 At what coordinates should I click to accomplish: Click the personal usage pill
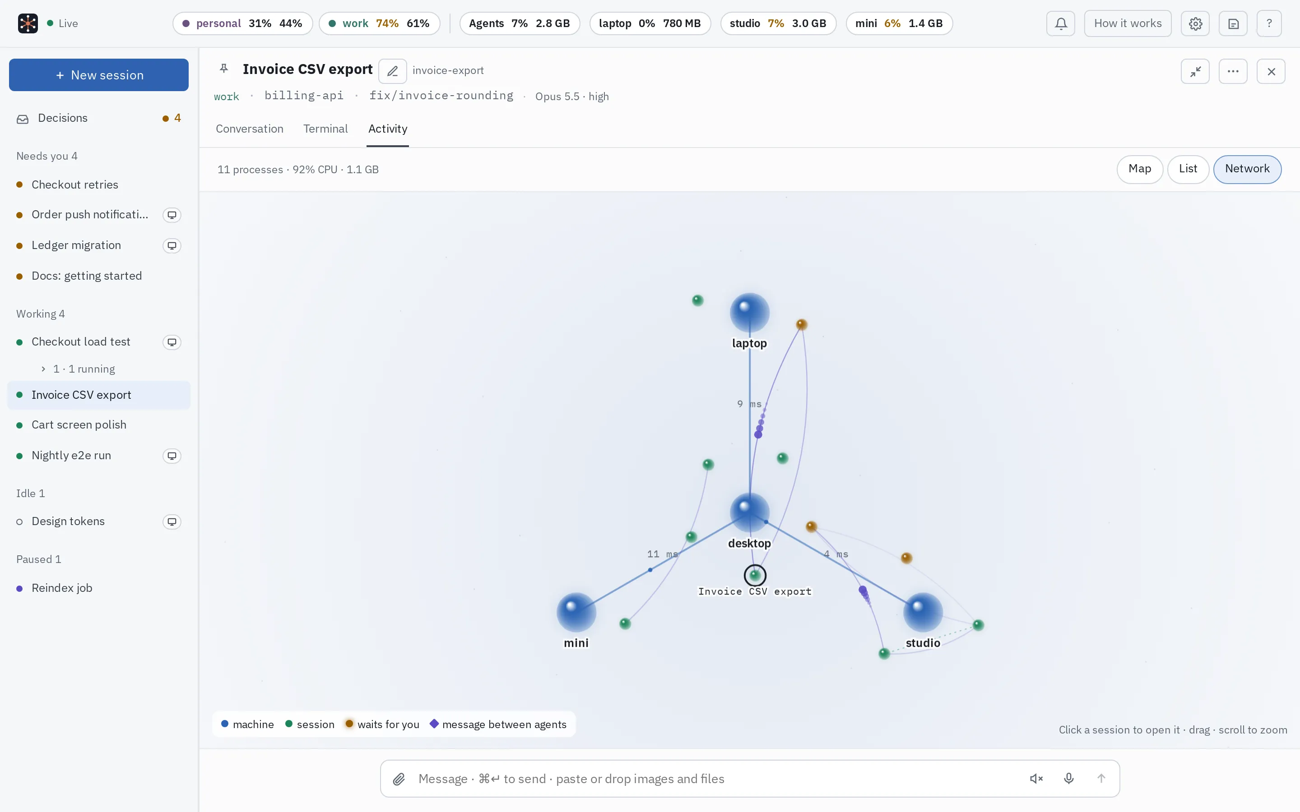tap(242, 23)
